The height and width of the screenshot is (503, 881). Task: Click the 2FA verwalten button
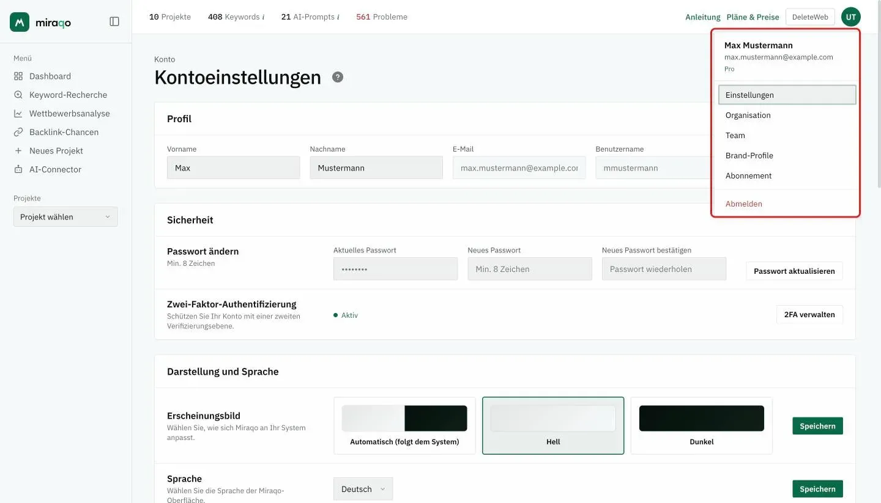point(809,315)
